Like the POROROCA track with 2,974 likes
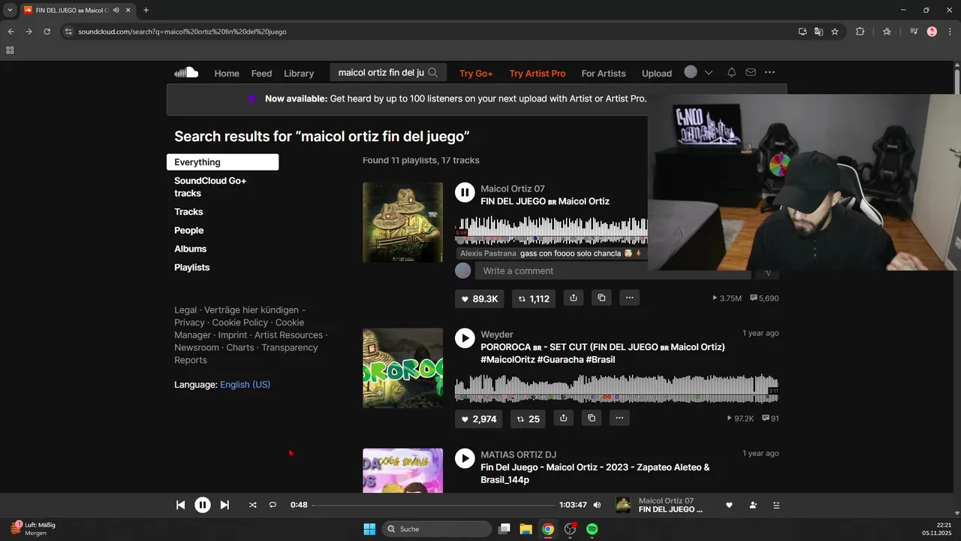This screenshot has height=541, width=961. 480,419
